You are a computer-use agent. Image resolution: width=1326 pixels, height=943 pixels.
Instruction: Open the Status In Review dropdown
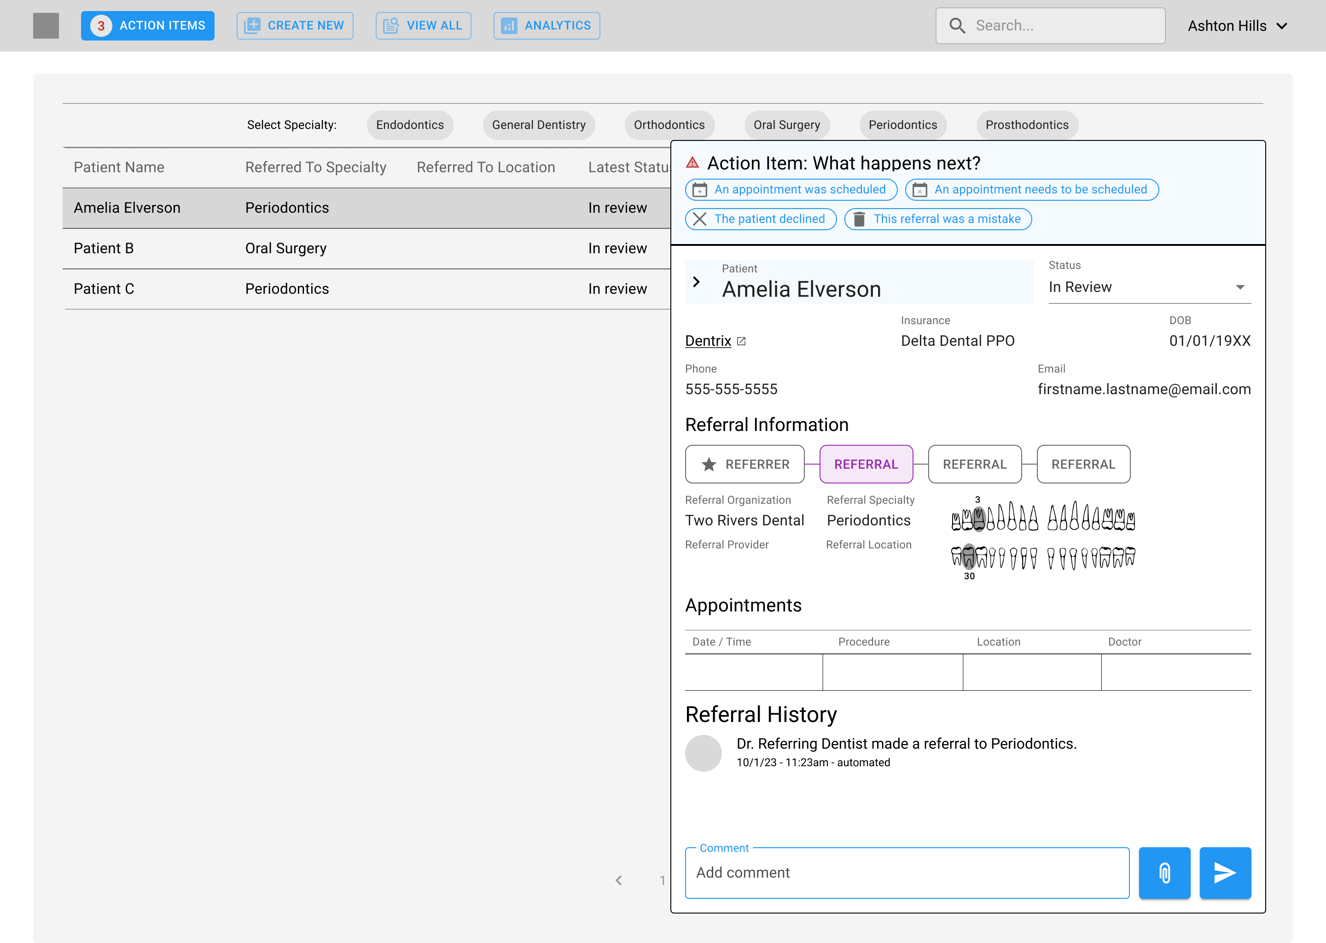click(1150, 287)
